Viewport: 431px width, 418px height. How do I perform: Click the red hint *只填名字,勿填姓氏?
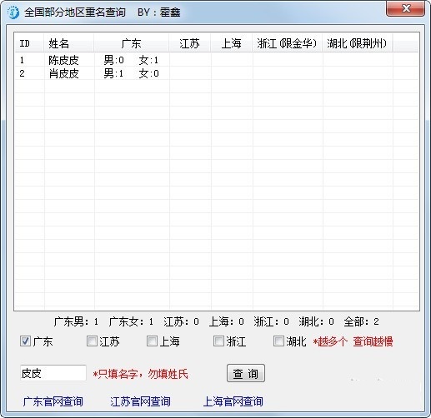click(x=141, y=374)
